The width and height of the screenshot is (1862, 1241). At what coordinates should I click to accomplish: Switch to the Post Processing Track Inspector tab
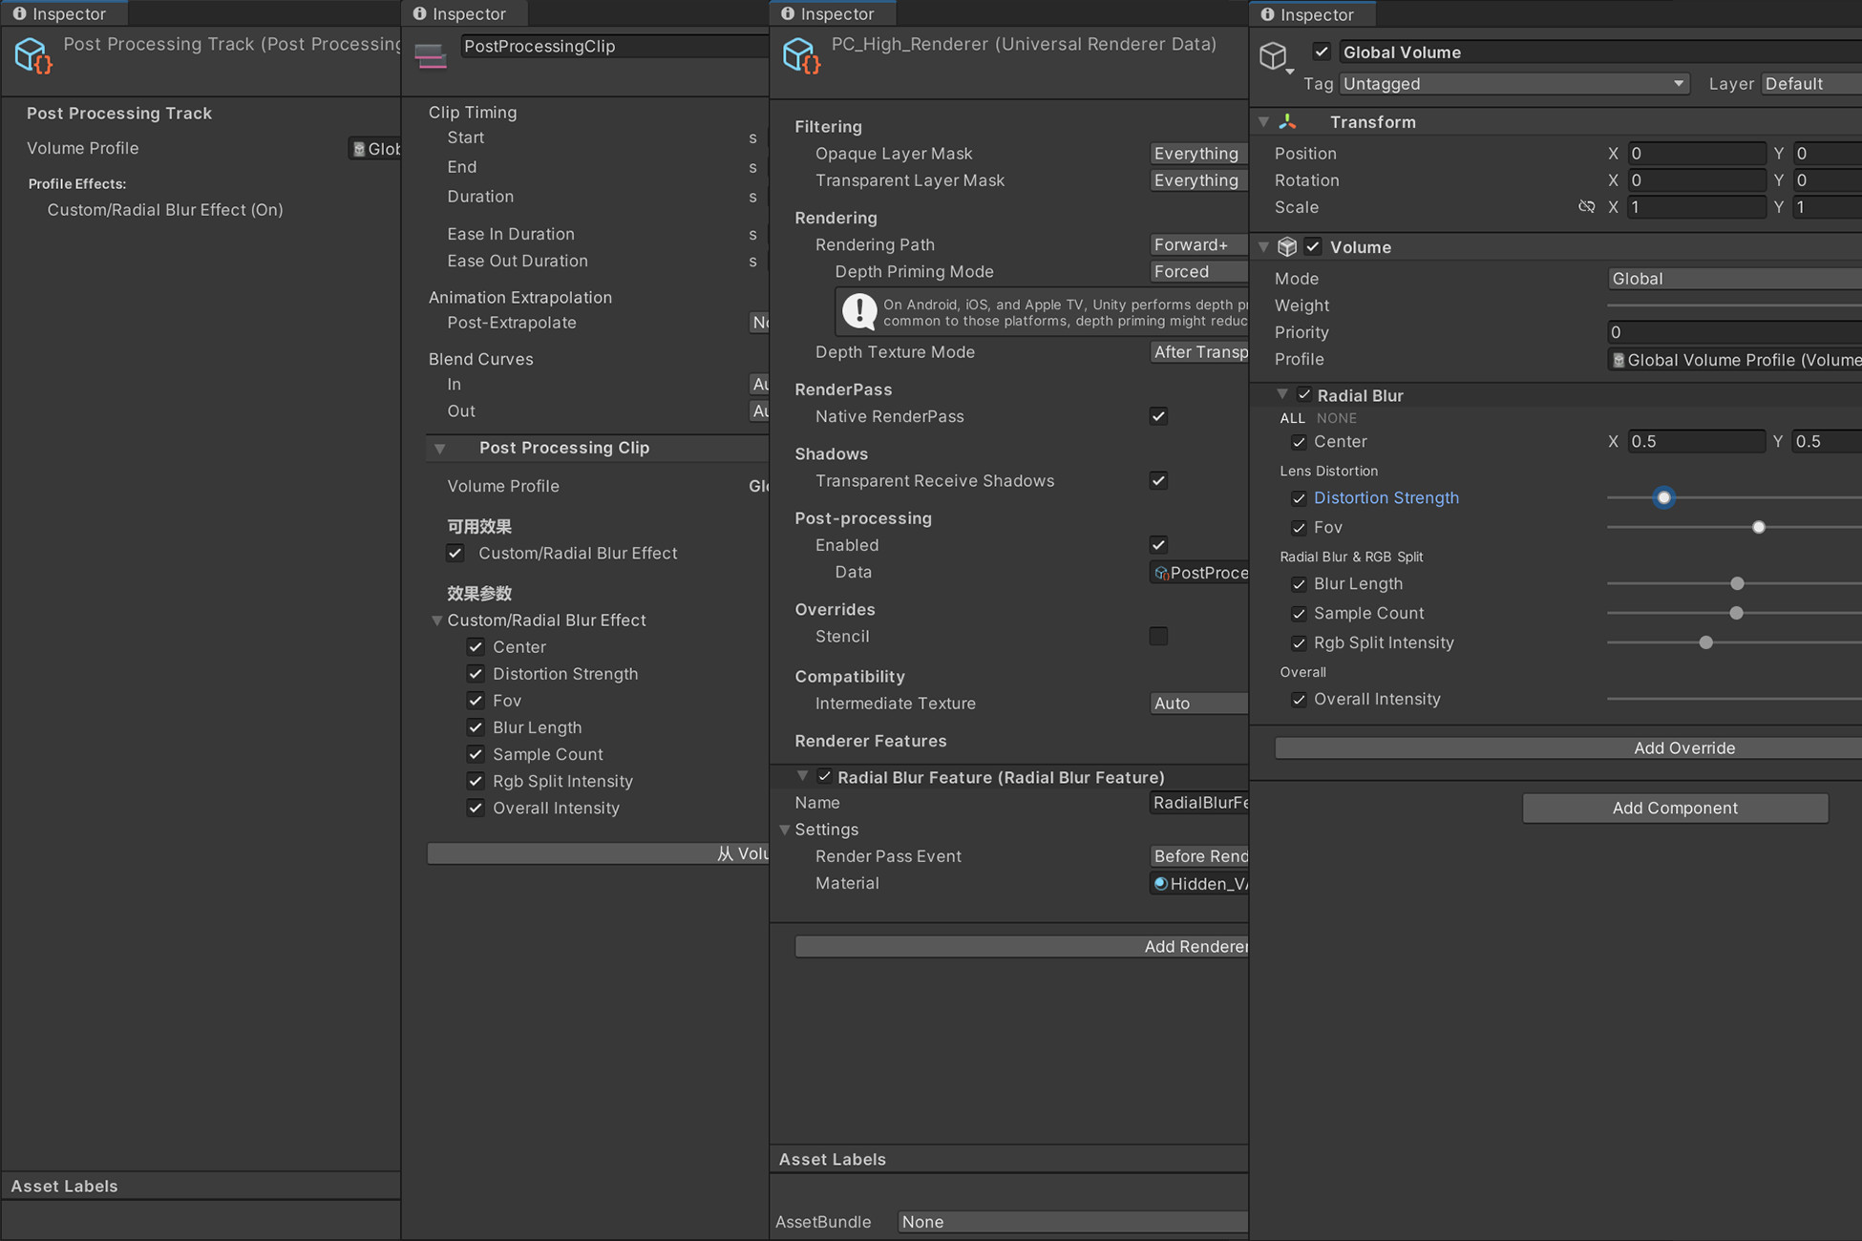pos(62,13)
